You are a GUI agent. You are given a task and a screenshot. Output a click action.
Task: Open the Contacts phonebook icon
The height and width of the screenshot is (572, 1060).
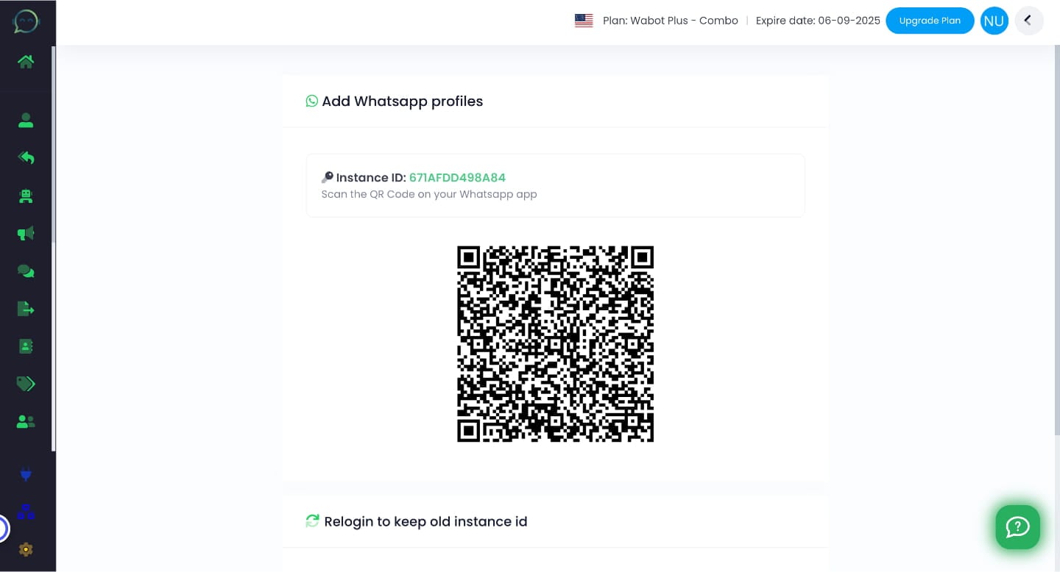click(x=26, y=346)
